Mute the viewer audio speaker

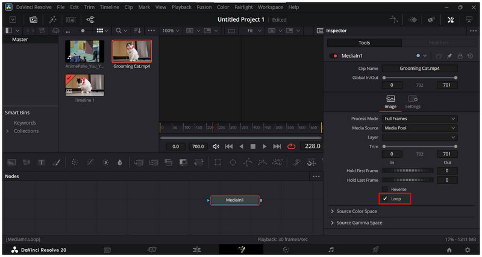[216, 146]
